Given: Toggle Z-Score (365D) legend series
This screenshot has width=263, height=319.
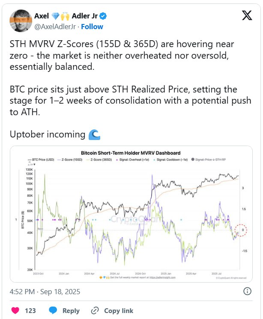Looking at the screenshot, I should 99,160.
